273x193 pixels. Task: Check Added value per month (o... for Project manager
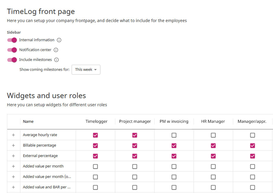(x=135, y=177)
